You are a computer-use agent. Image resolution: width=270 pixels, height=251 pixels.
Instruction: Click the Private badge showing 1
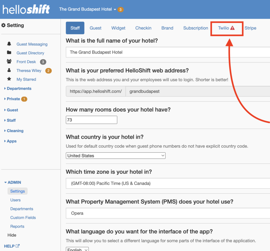(24, 99)
